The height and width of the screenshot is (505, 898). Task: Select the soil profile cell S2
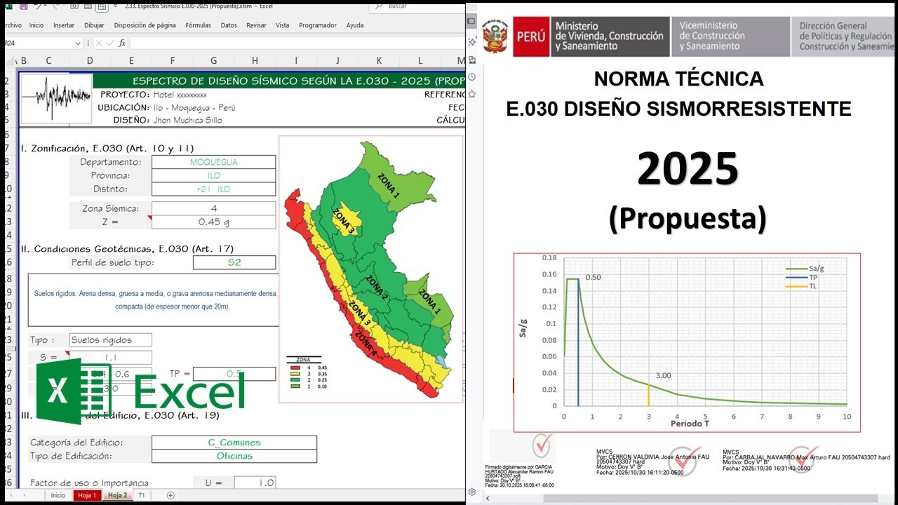click(x=234, y=262)
